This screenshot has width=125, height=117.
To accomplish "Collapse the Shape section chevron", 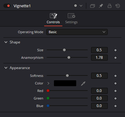I will tap(6, 42).
